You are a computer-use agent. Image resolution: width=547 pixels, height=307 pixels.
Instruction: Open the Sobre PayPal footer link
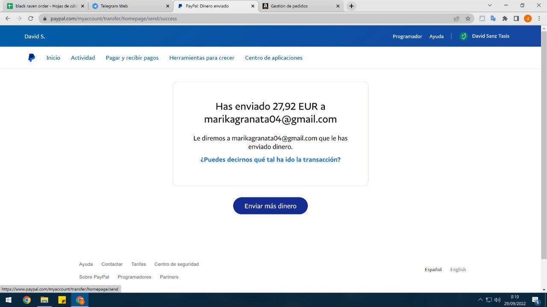tap(94, 277)
